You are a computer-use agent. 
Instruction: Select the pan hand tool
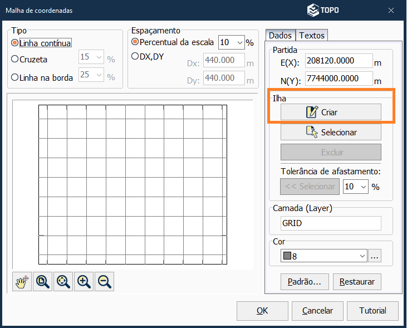click(22, 282)
